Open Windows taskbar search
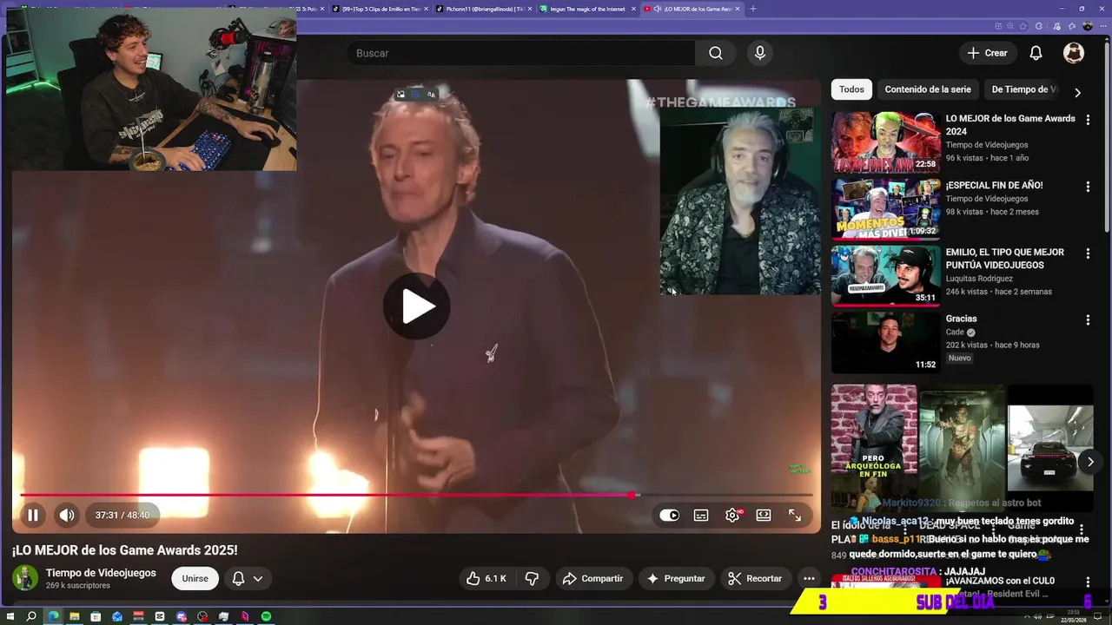Viewport: 1112px width, 625px height. [31, 616]
